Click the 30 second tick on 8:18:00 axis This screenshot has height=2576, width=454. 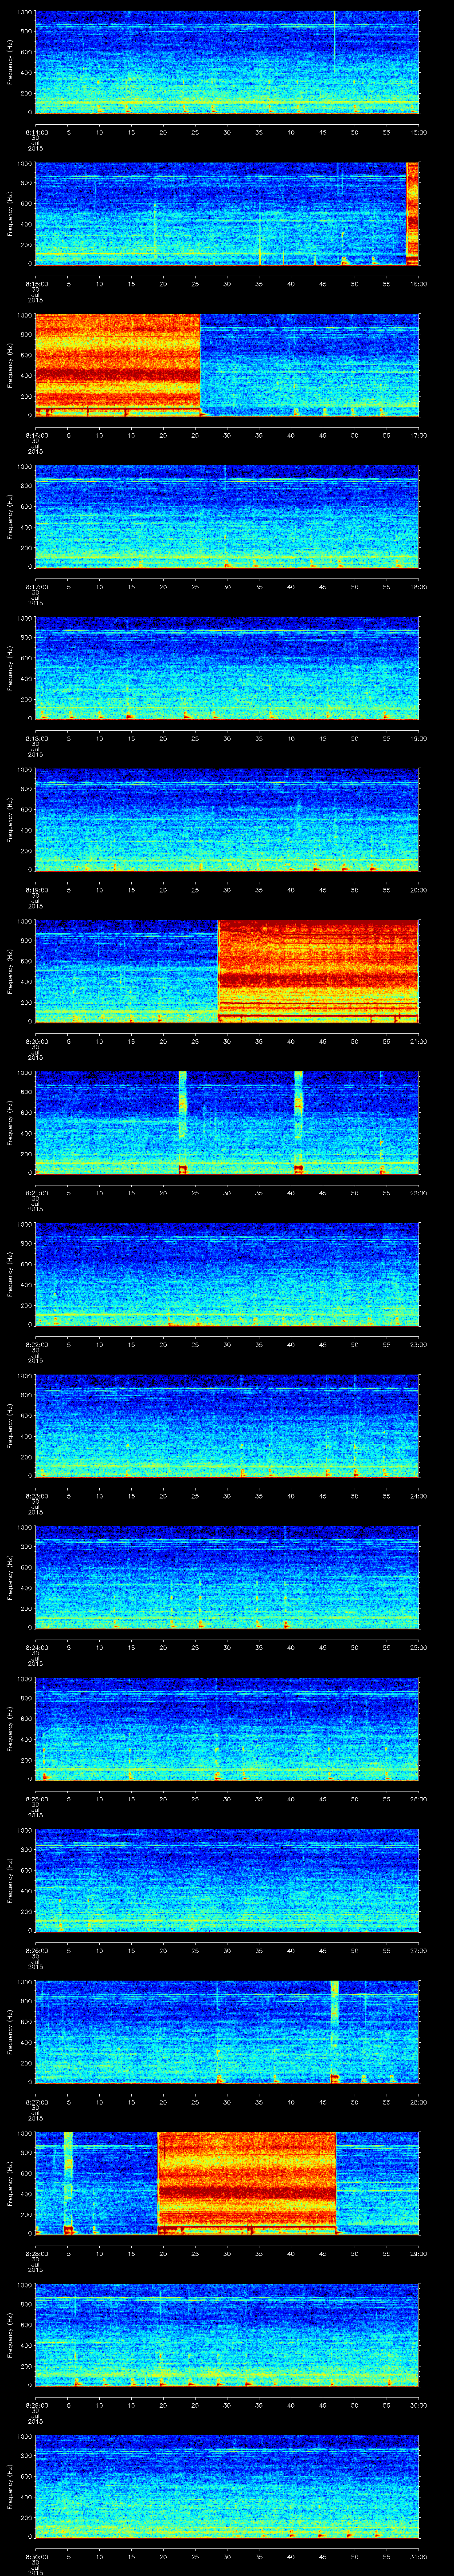pos(227,738)
